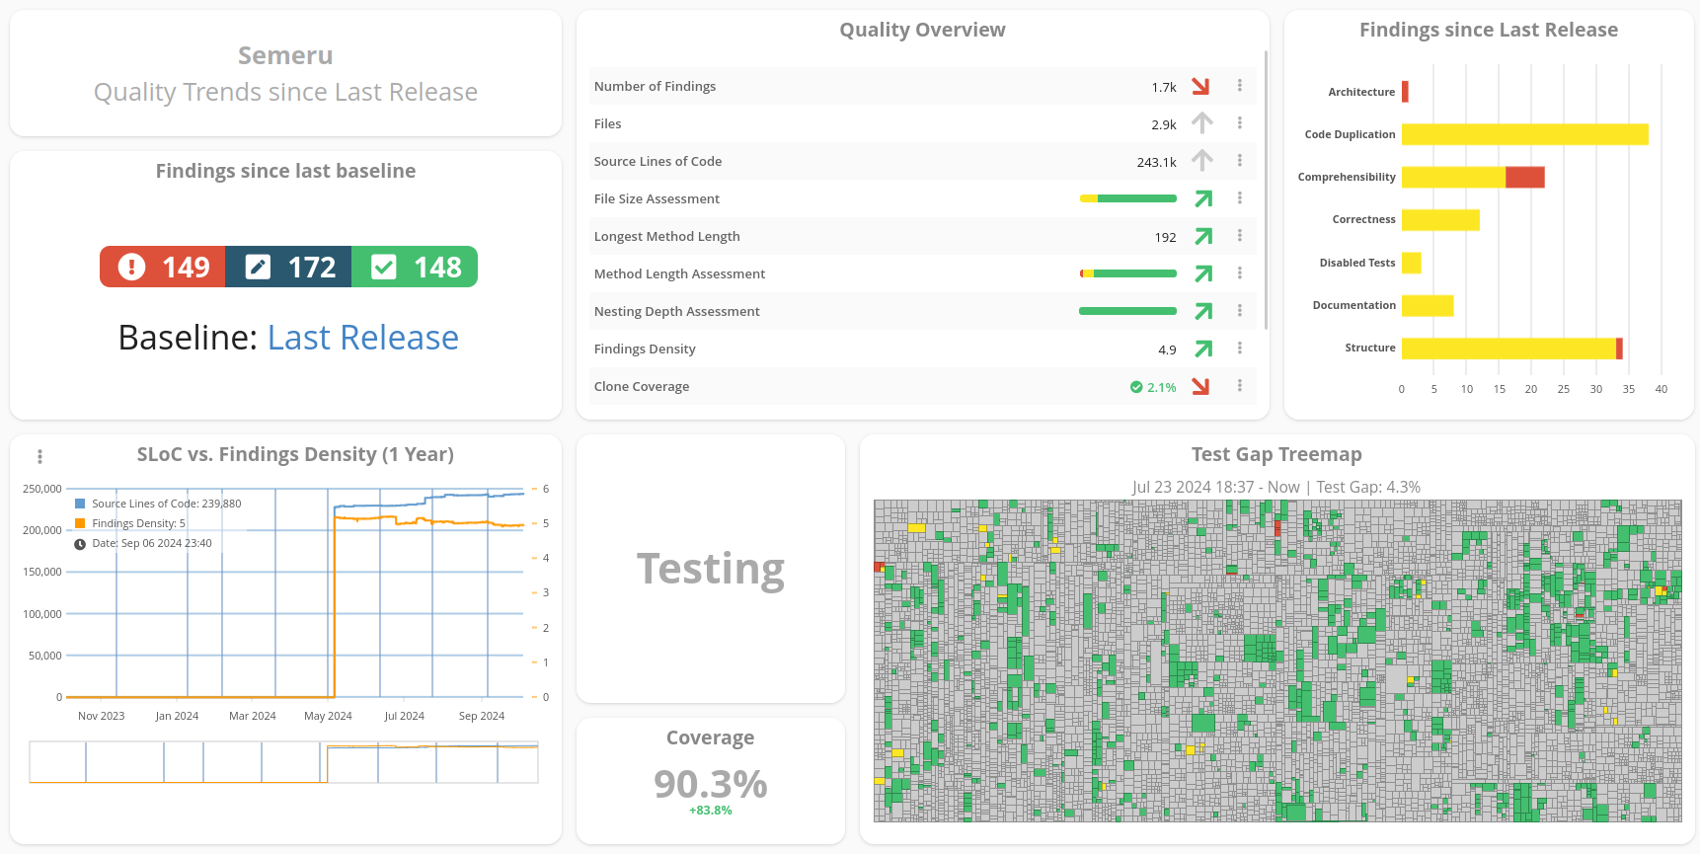
Task: Click the File Size Assessment progress bar
Action: [x=1128, y=198]
